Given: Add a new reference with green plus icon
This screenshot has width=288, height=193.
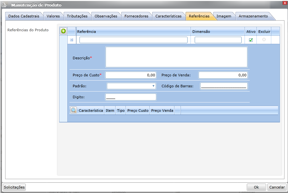Looking at the screenshot, I should click(x=63, y=31).
